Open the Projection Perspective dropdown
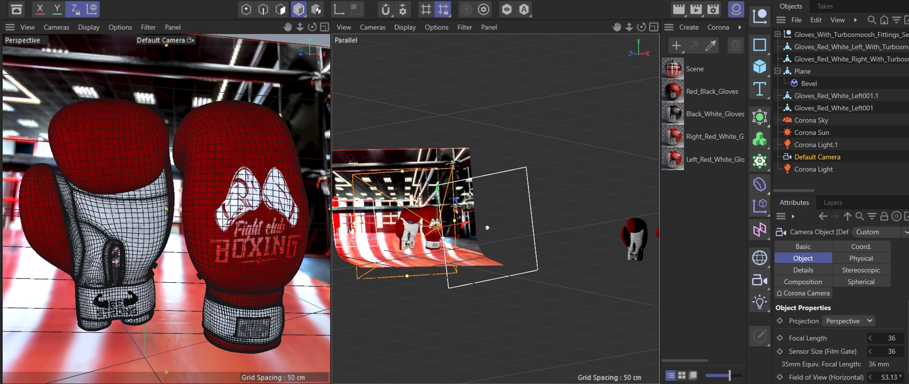This screenshot has width=909, height=384. pyautogui.click(x=849, y=321)
